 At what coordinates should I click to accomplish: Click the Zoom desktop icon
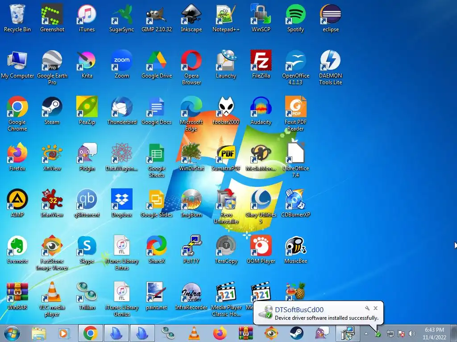pyautogui.click(x=121, y=65)
